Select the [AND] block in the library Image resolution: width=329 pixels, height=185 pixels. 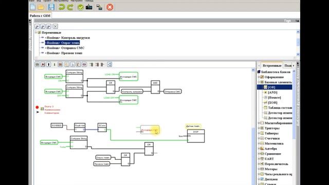click(272, 92)
